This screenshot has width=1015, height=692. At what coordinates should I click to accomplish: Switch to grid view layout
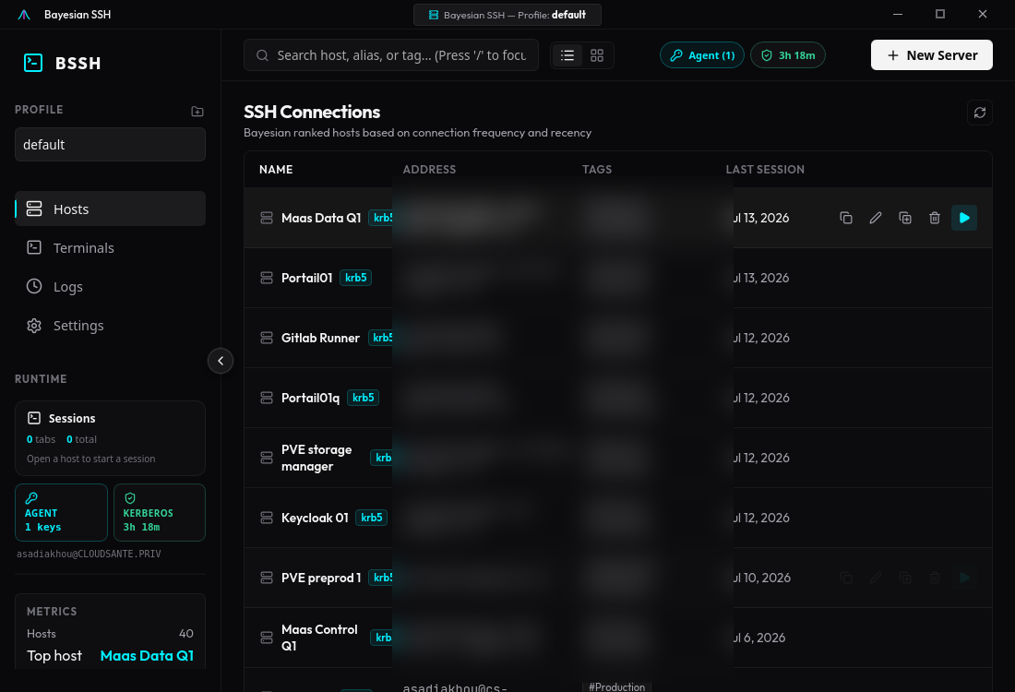click(597, 55)
